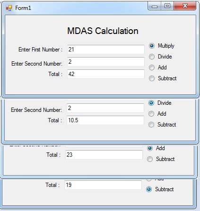Click the second number field above Total 10.5

tap(105, 108)
